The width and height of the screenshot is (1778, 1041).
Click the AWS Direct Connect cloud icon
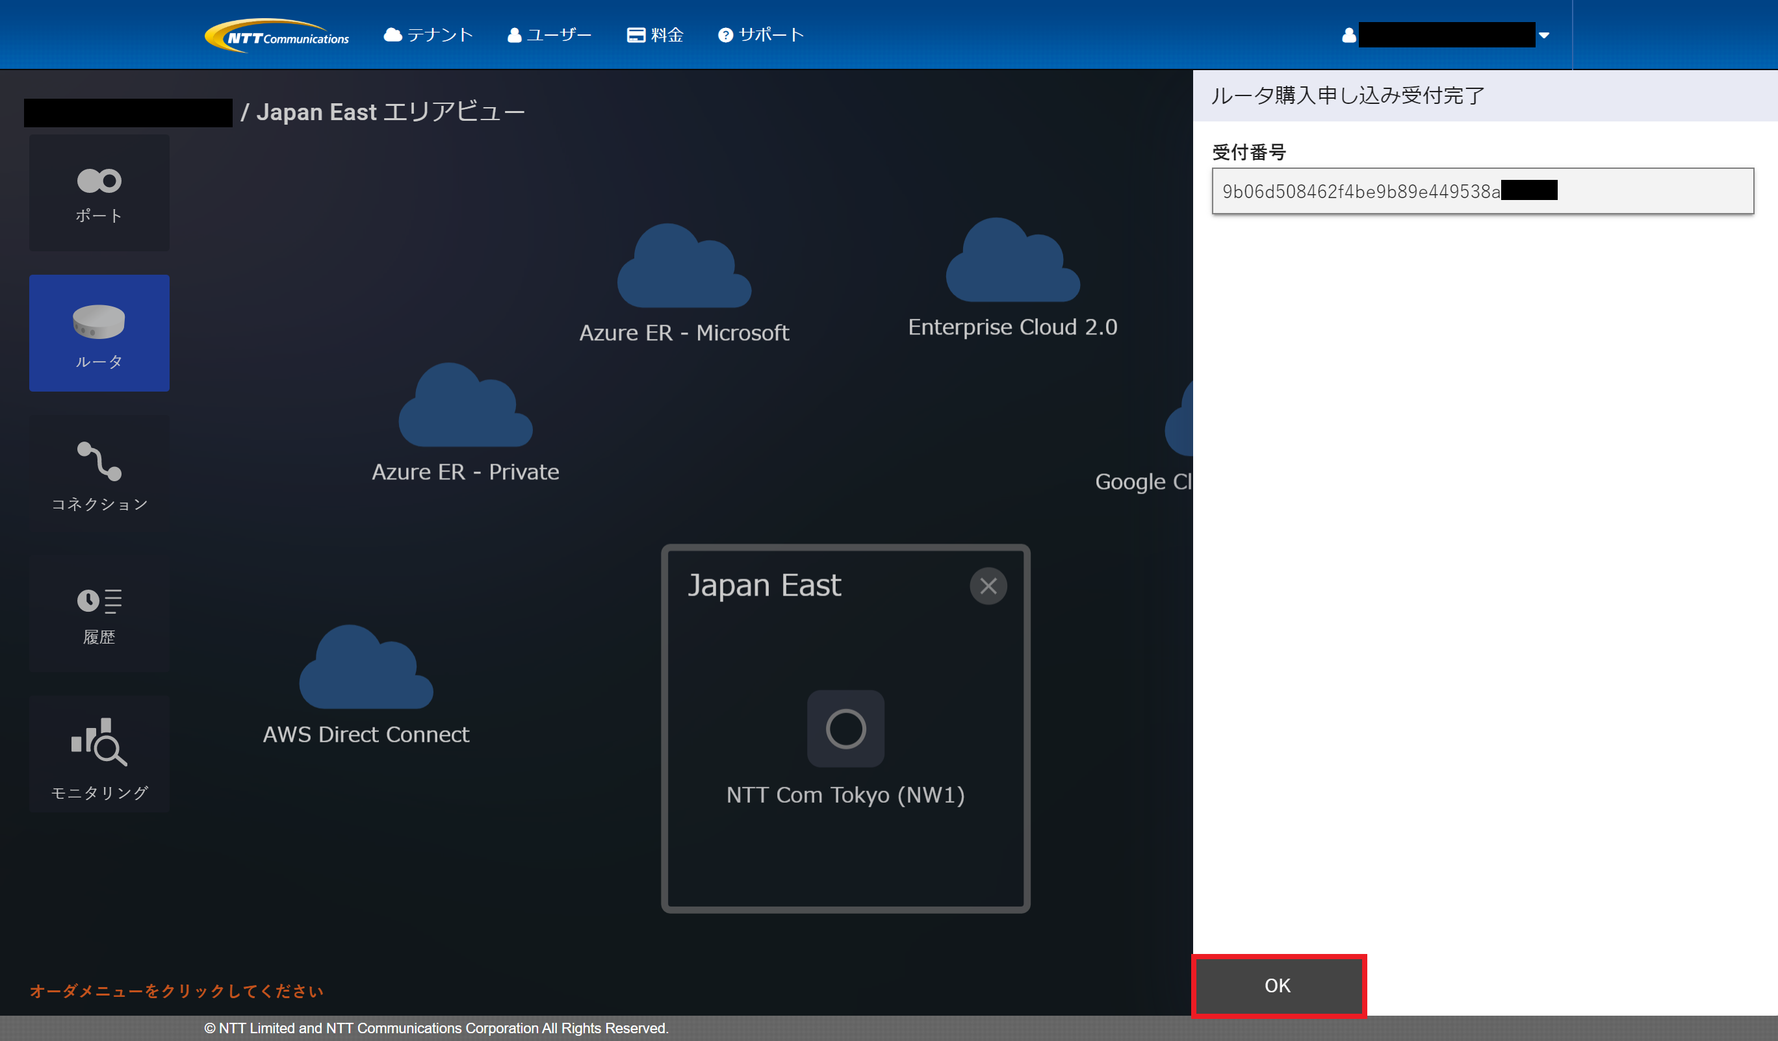coord(365,670)
